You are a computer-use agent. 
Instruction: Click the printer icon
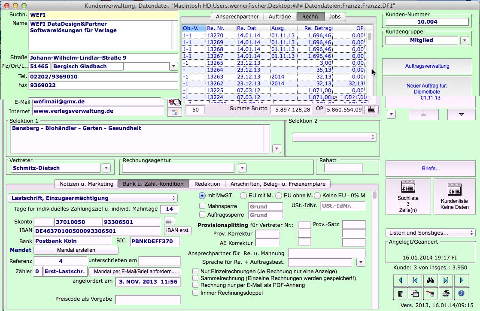(446, 294)
